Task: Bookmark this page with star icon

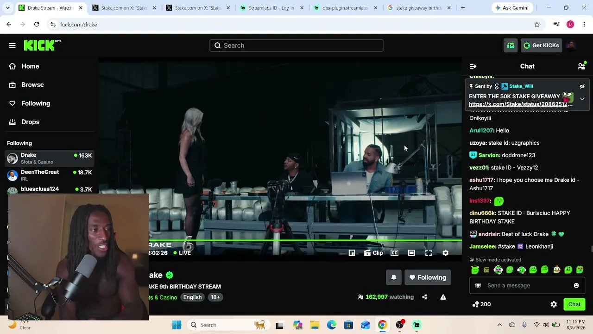Action: 537,25
